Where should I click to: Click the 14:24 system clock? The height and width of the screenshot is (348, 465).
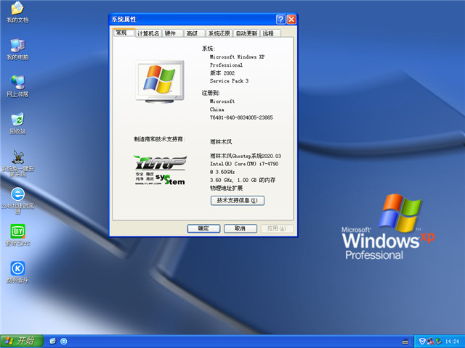(452, 341)
